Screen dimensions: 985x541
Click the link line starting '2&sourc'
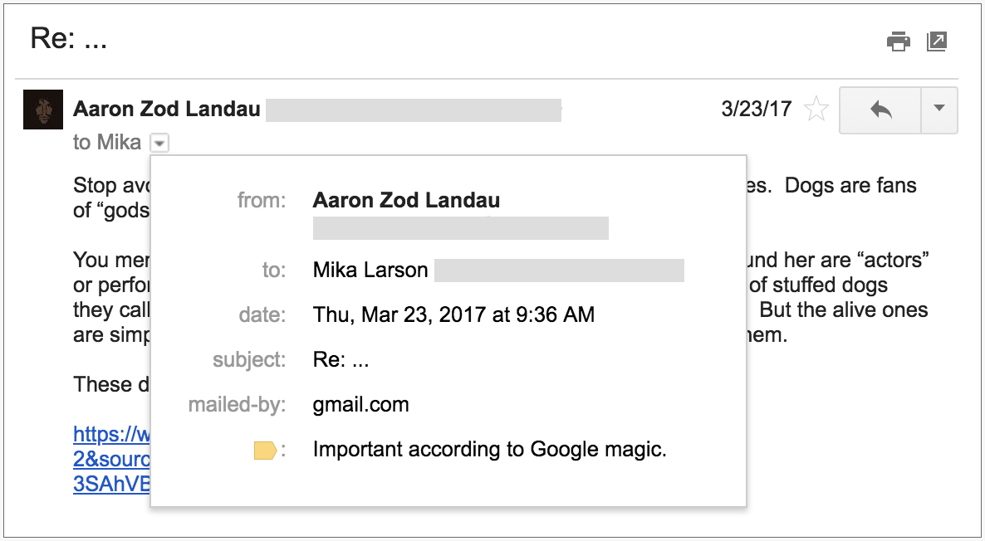111,459
